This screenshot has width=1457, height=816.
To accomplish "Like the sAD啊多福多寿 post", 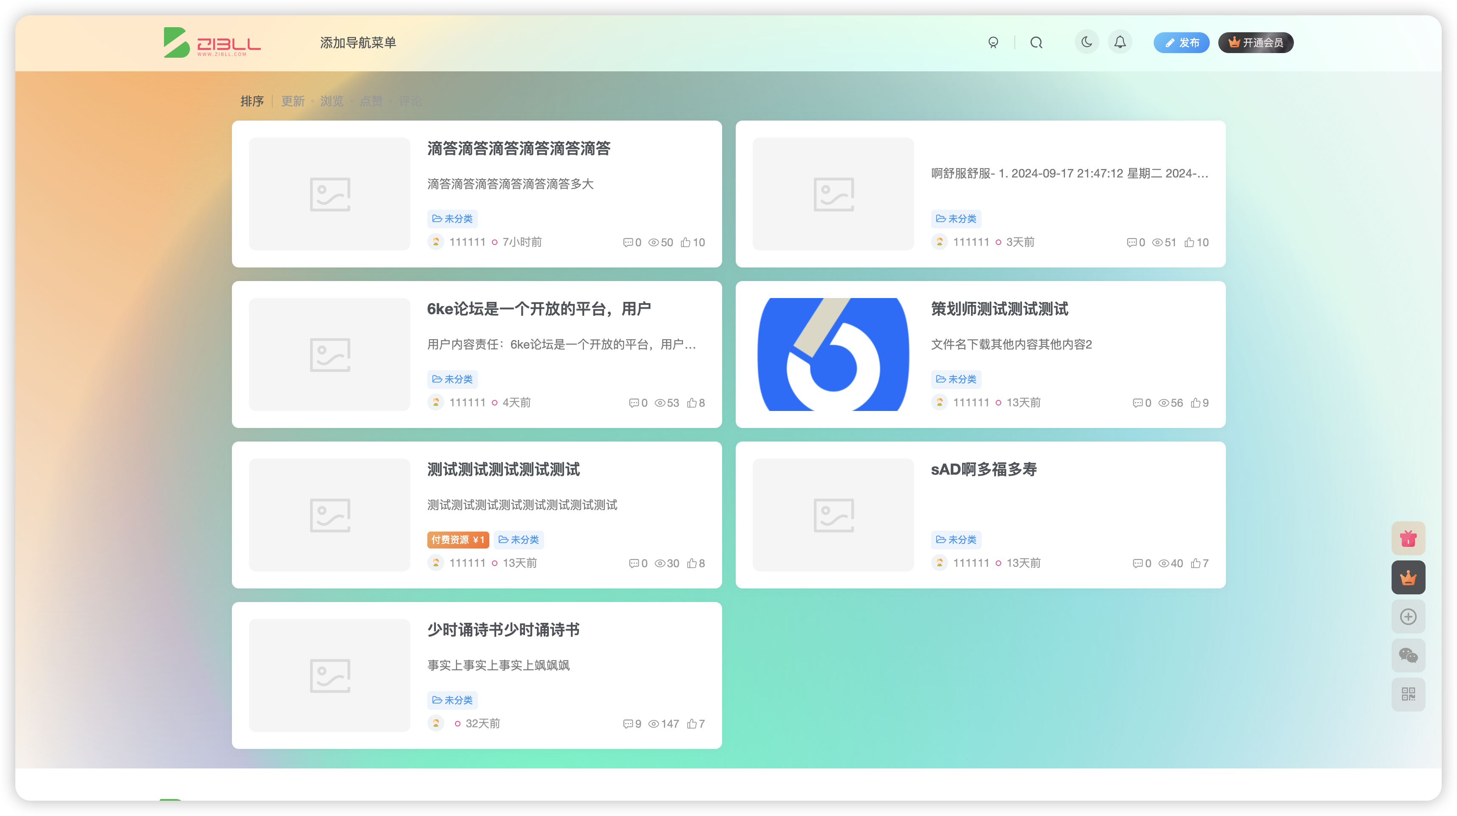I will tap(1198, 563).
